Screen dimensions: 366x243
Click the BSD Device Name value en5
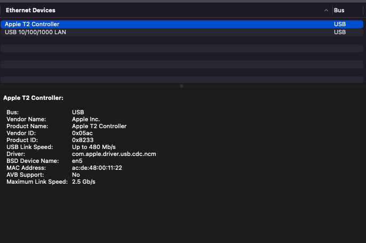click(77, 161)
